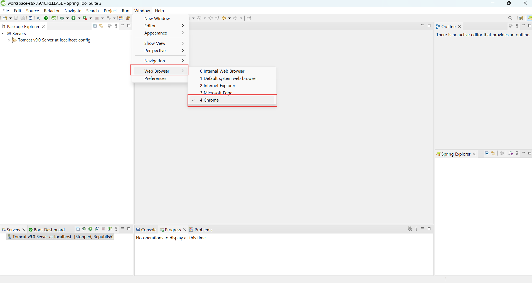The height and width of the screenshot is (283, 532).
Task: Click the back navigation arrow in toolbar
Action: (x=224, y=18)
